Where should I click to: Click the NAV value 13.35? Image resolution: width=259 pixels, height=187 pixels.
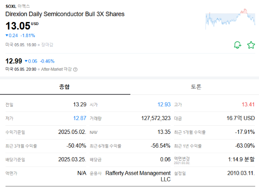(x=164, y=132)
